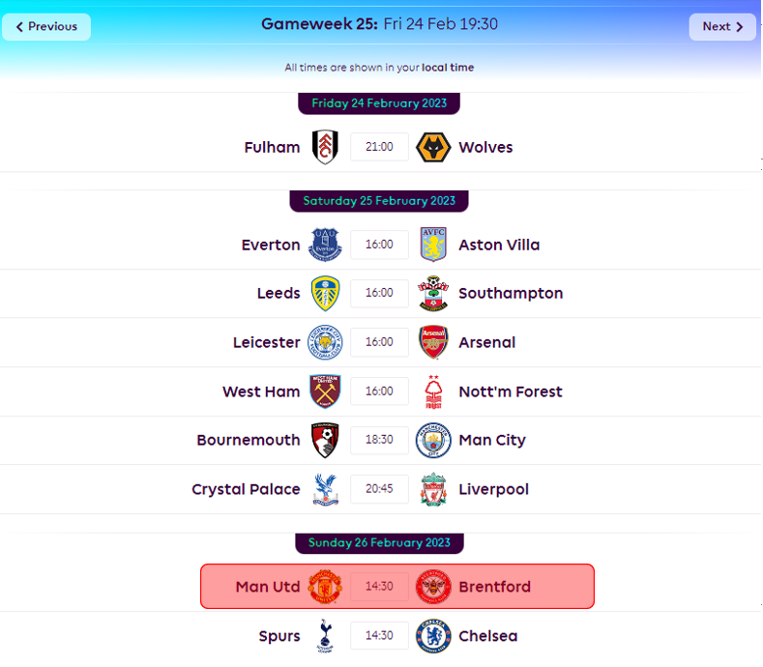The width and height of the screenshot is (763, 667).
Task: Click the West Ham crossed-hammers badge
Action: (325, 391)
